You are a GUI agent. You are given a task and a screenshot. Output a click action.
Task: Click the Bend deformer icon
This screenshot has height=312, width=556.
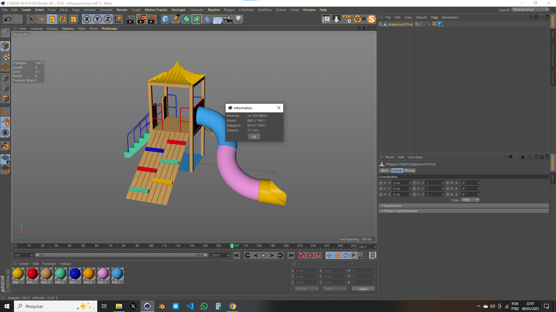pos(207,19)
